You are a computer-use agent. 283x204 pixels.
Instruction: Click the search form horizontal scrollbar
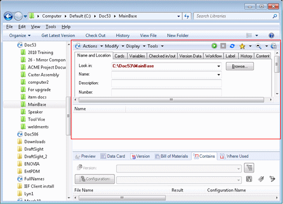click(x=171, y=100)
